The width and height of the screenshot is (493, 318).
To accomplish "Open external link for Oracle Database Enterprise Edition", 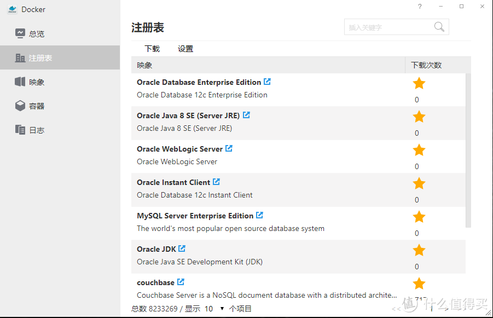I will point(267,82).
